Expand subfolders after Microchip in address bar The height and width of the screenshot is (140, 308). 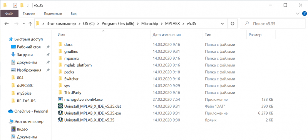162,24
